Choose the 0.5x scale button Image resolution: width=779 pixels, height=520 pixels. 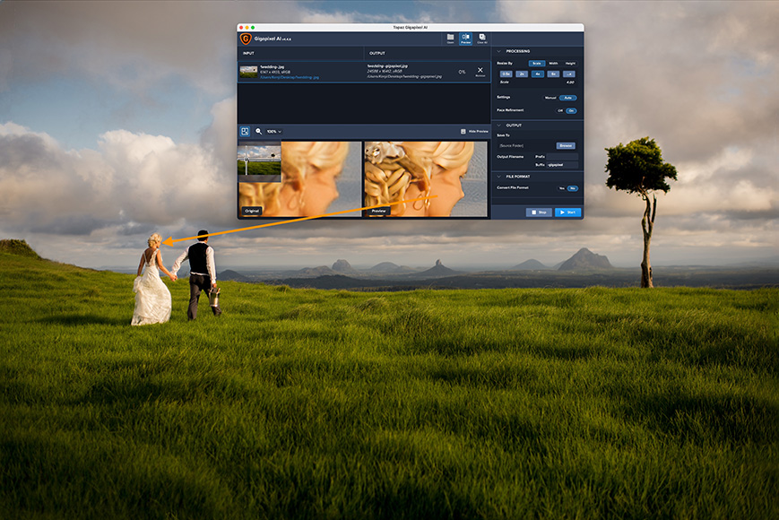pos(506,74)
